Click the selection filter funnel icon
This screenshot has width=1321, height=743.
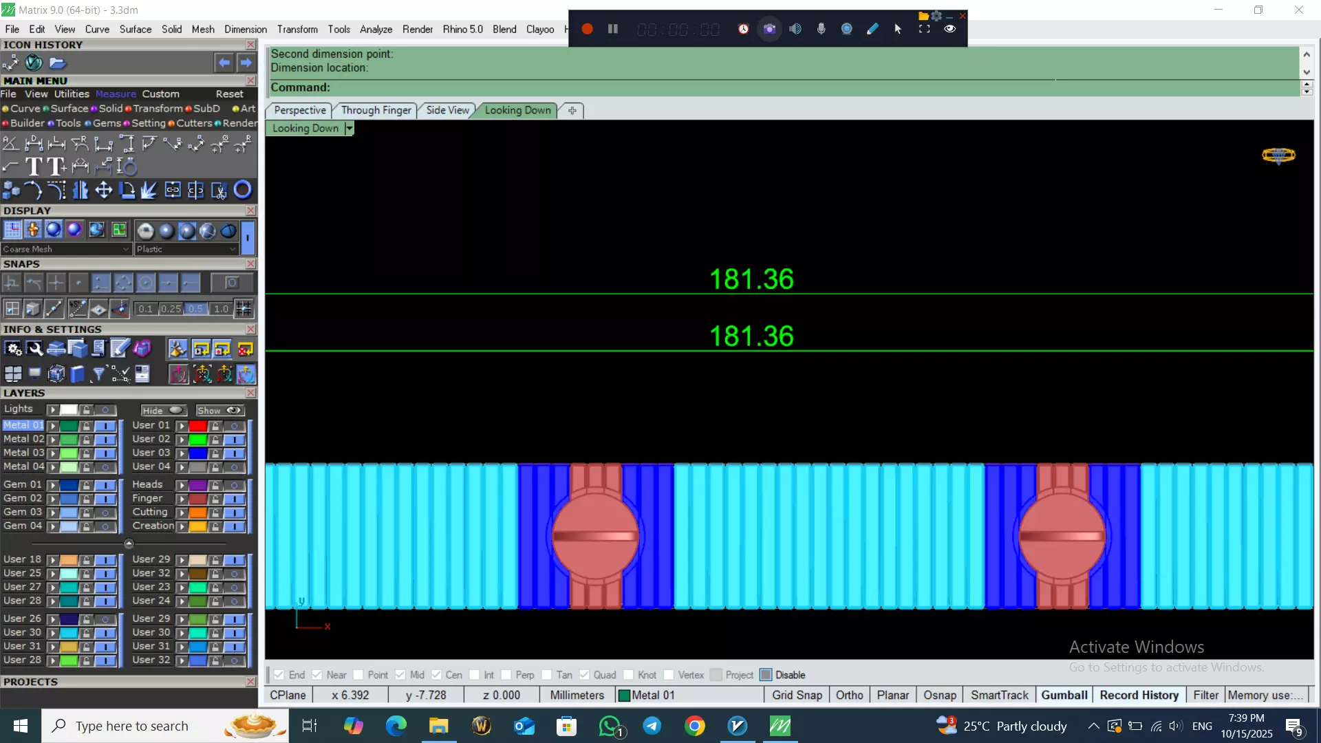coord(98,374)
